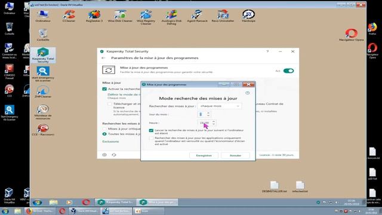Select Mises à jour critiques radio

(104, 128)
